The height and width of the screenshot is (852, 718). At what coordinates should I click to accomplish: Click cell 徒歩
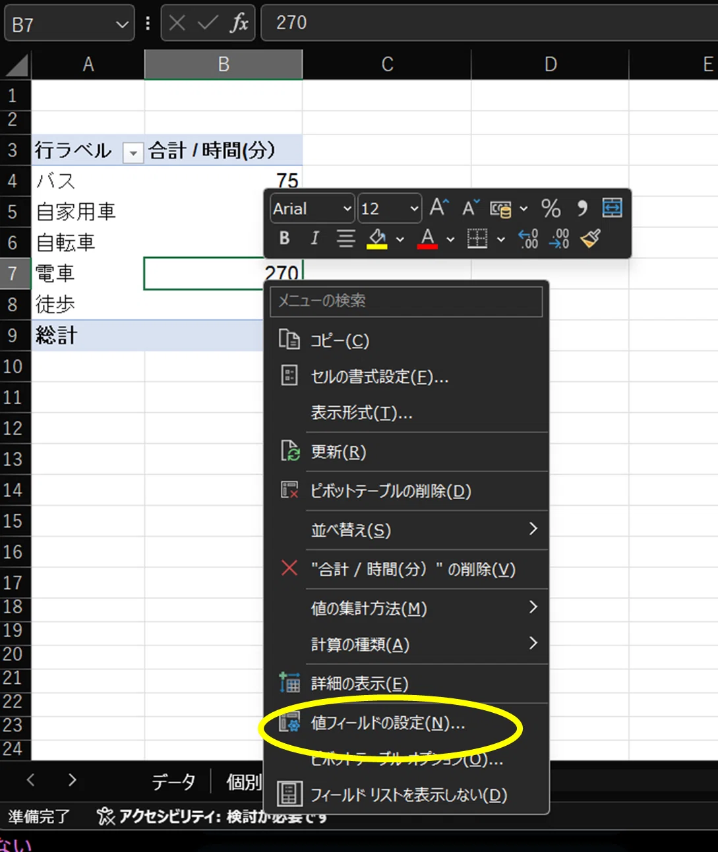point(88,304)
